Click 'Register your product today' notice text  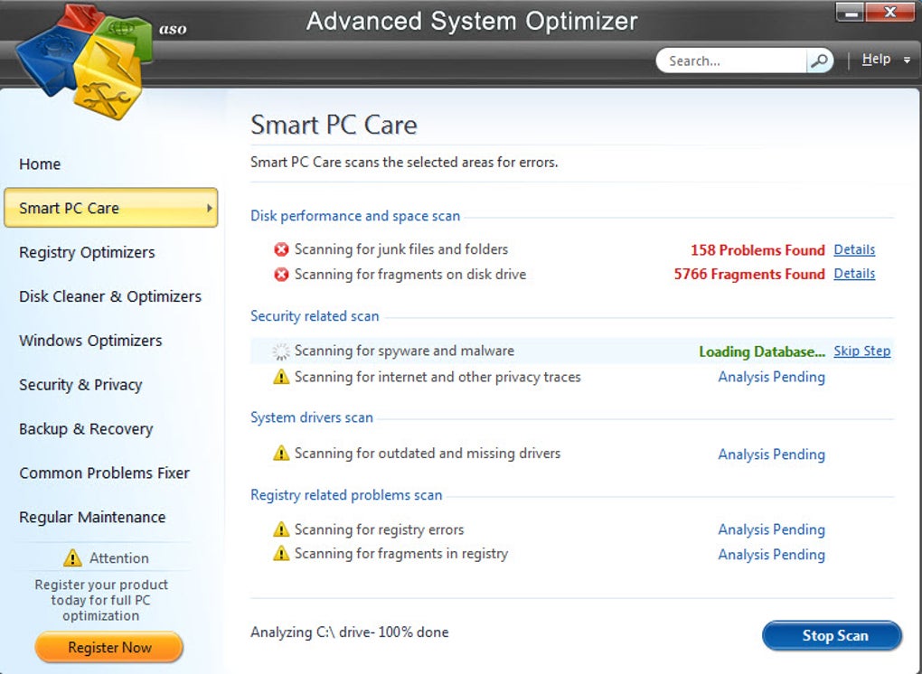[100, 600]
